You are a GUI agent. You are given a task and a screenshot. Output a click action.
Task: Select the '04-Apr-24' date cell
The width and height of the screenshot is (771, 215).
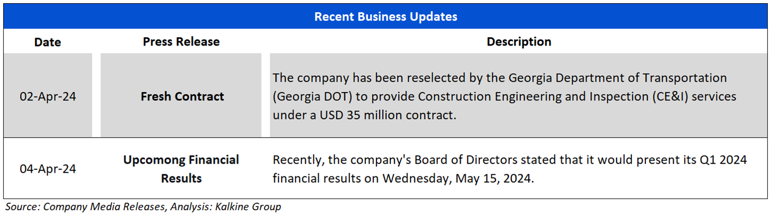click(x=48, y=169)
